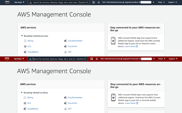Click the upper Stay connected to your AWS resources heading
182x113 pixels.
pos(135,29)
